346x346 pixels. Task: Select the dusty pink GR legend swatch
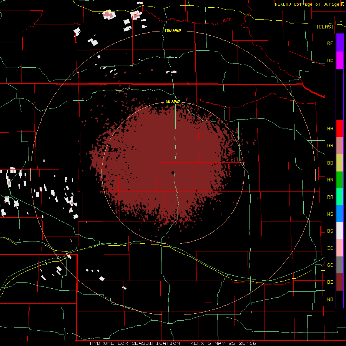pos(339,146)
